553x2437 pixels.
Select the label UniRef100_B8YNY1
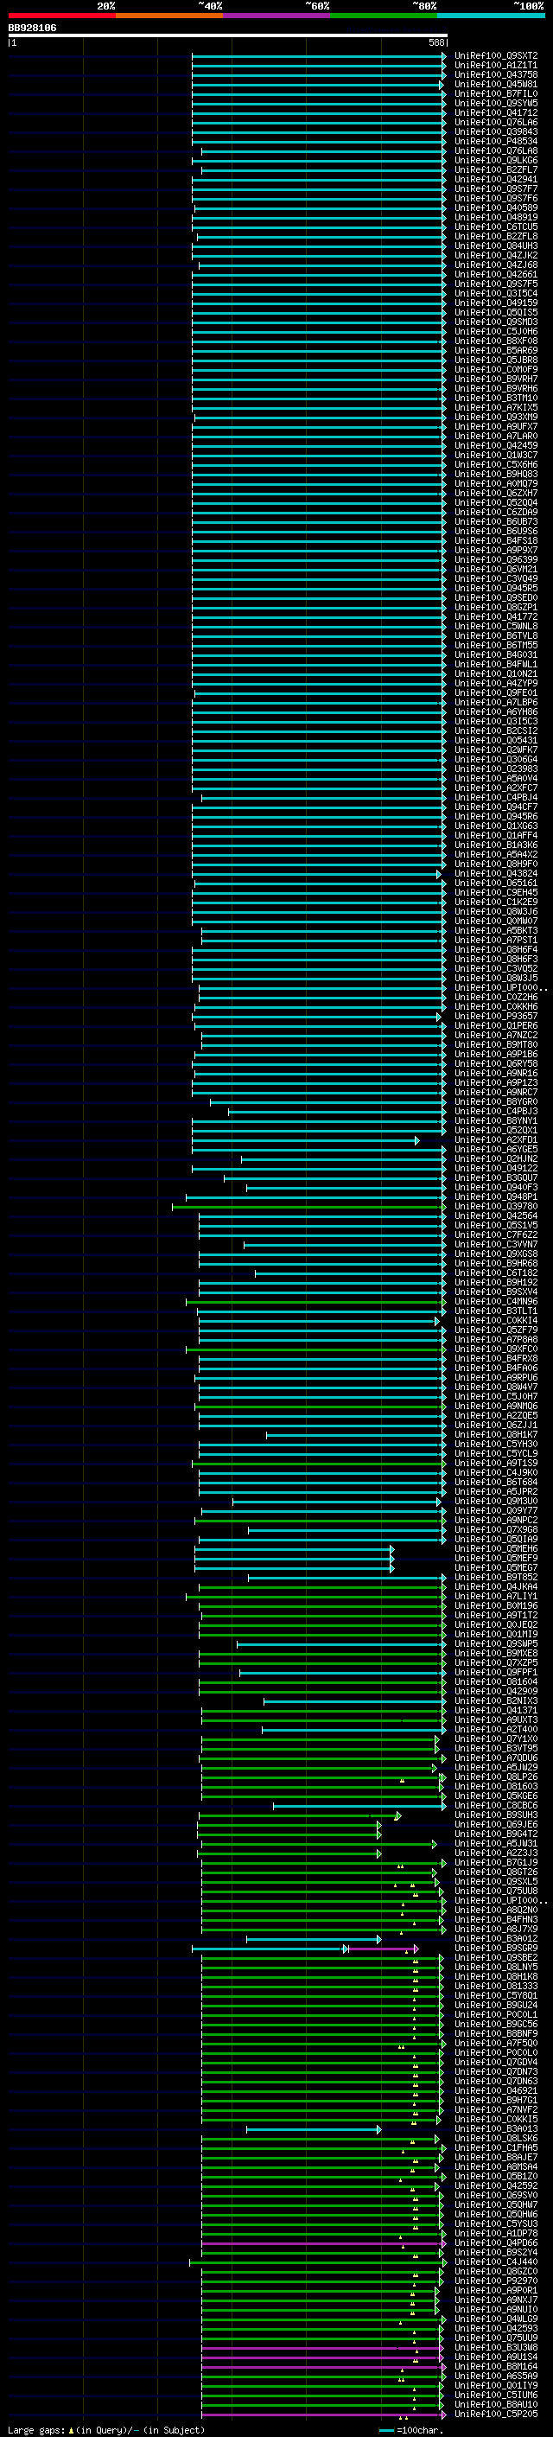click(496, 1120)
